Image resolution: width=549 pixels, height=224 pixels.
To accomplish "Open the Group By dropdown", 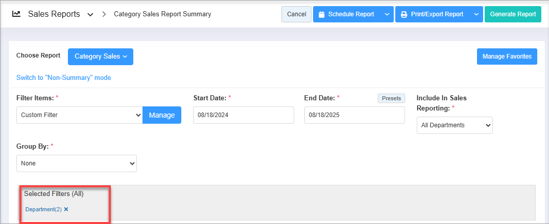I will pyautogui.click(x=77, y=163).
